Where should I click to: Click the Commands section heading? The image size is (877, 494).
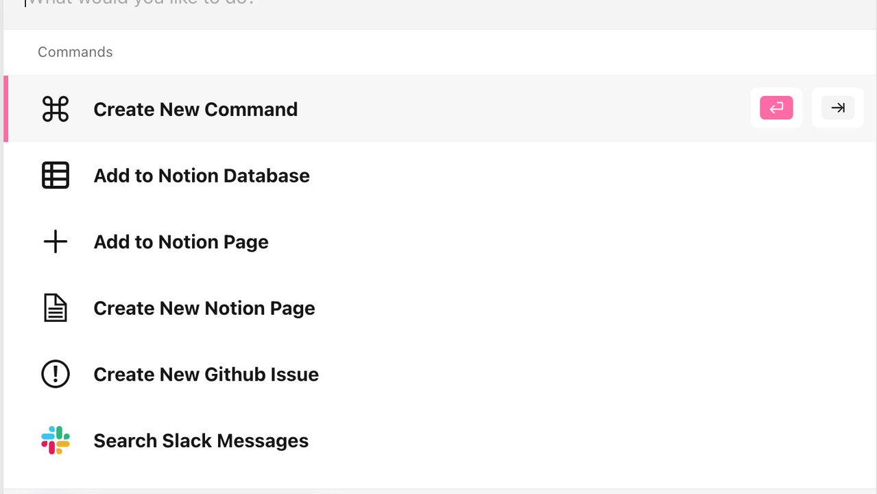click(x=75, y=52)
